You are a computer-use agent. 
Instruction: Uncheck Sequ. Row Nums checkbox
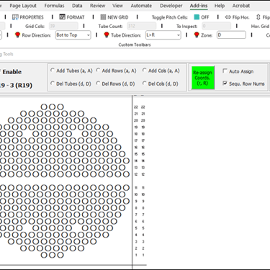pos(225,84)
